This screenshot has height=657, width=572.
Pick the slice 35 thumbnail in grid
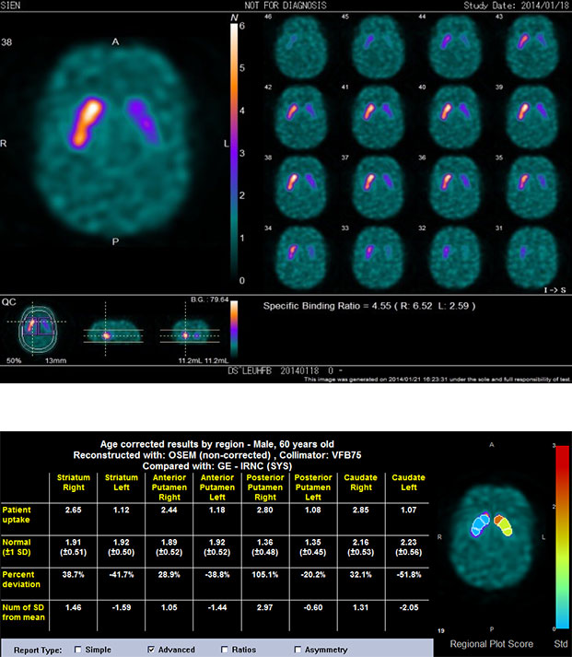pos(531,188)
